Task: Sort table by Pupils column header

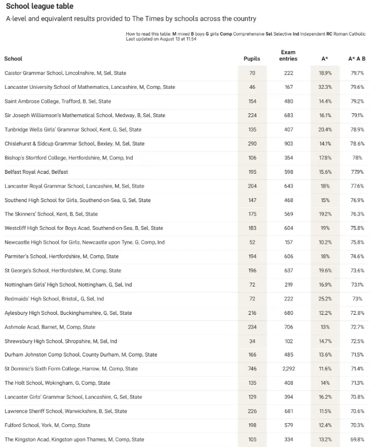Action: pos(252,59)
